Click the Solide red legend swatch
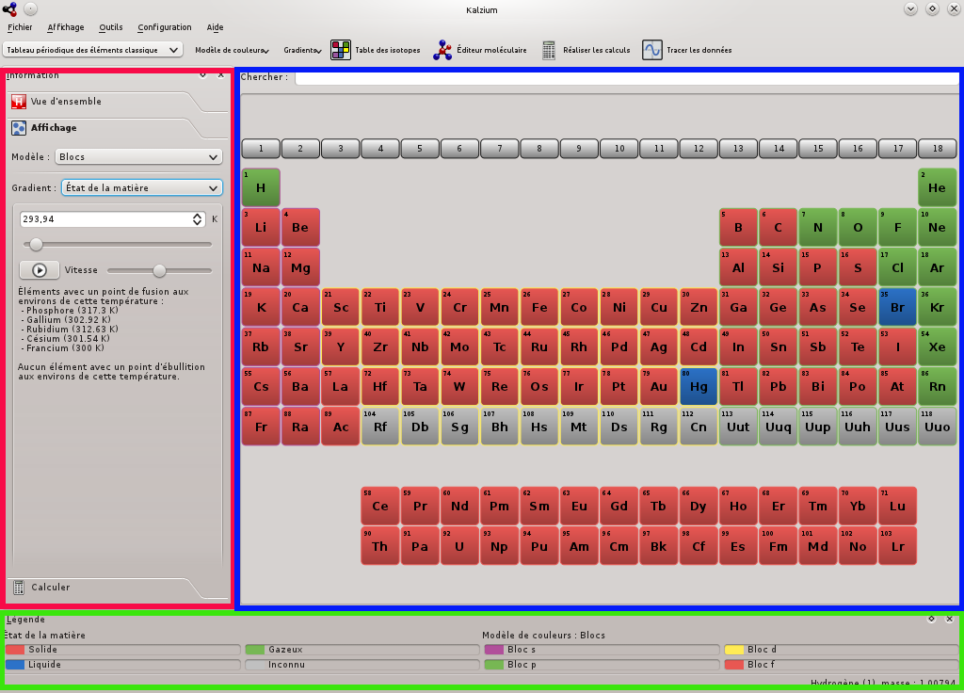The height and width of the screenshot is (693, 964). [x=15, y=650]
